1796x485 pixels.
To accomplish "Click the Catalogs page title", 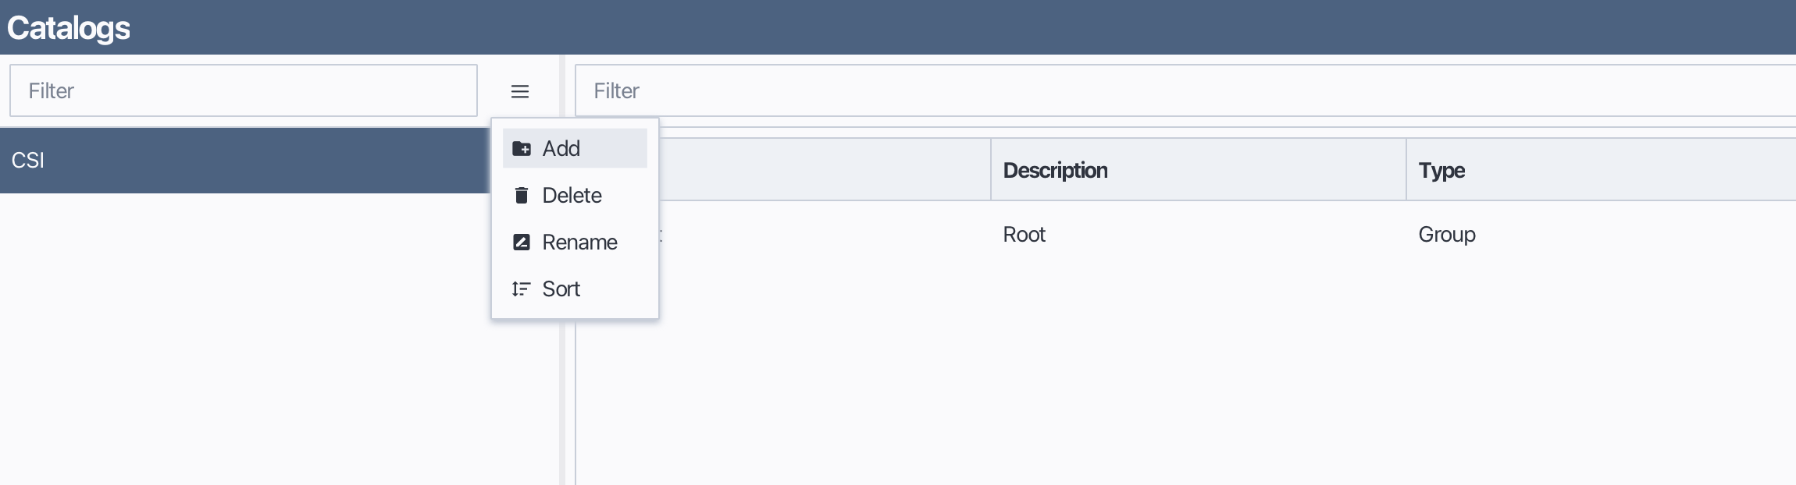I will click(x=69, y=28).
